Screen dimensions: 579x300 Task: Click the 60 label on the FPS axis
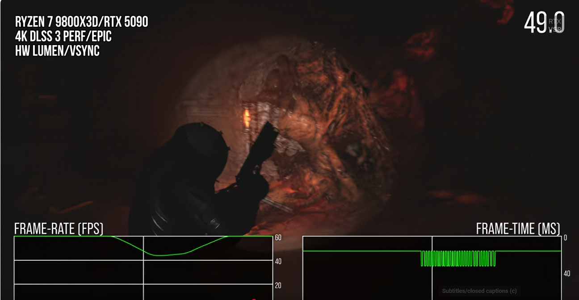(278, 237)
